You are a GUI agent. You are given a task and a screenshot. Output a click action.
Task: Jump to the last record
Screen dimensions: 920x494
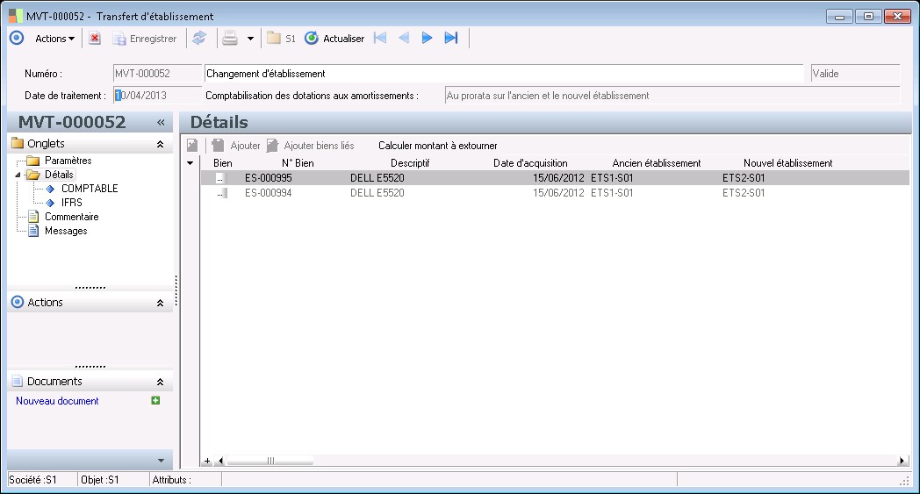tap(451, 38)
